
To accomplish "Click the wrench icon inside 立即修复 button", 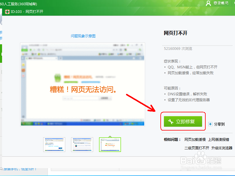I will (x=170, y=122).
